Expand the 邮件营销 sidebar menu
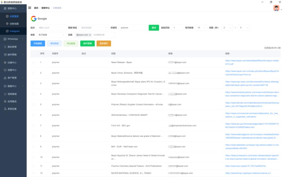The width and height of the screenshot is (284, 177). [x=13, y=55]
